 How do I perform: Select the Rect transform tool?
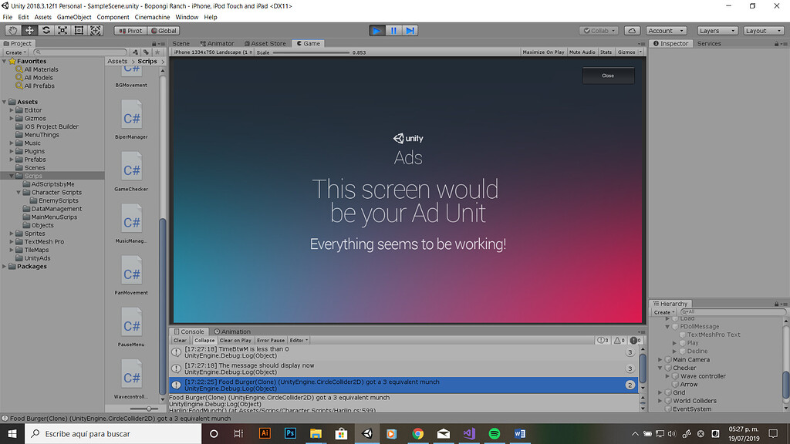coord(79,30)
